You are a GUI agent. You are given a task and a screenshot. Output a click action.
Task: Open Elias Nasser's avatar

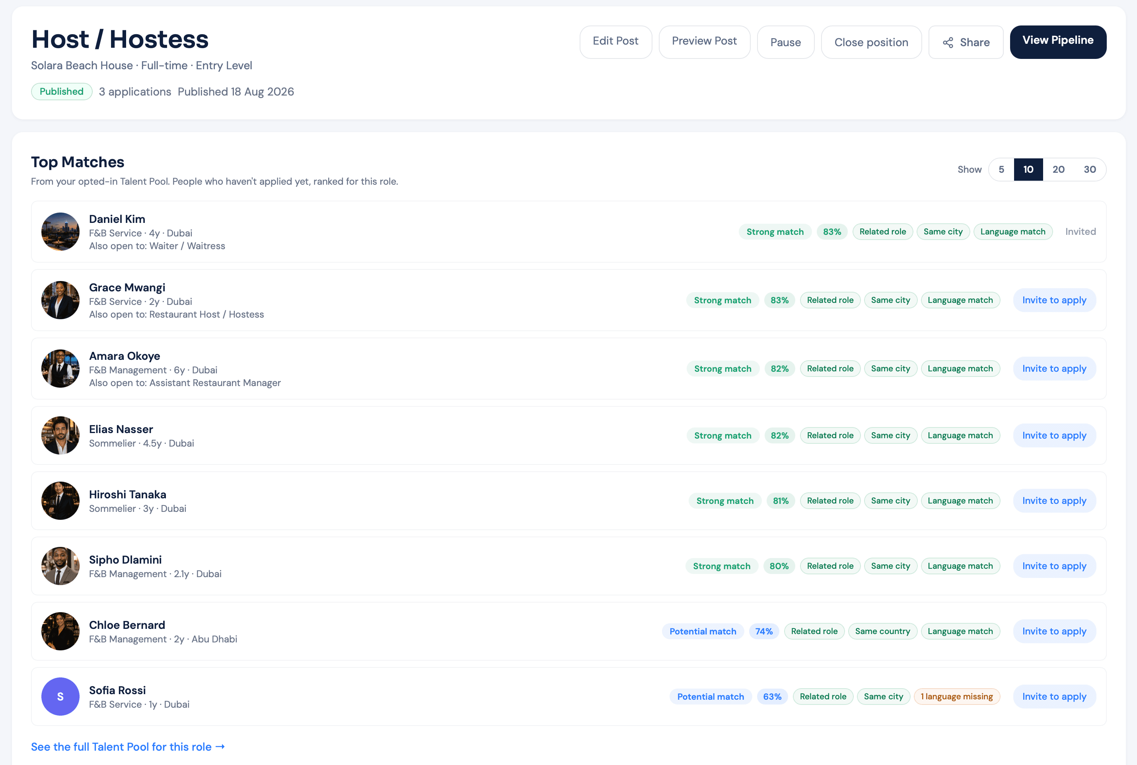tap(60, 435)
